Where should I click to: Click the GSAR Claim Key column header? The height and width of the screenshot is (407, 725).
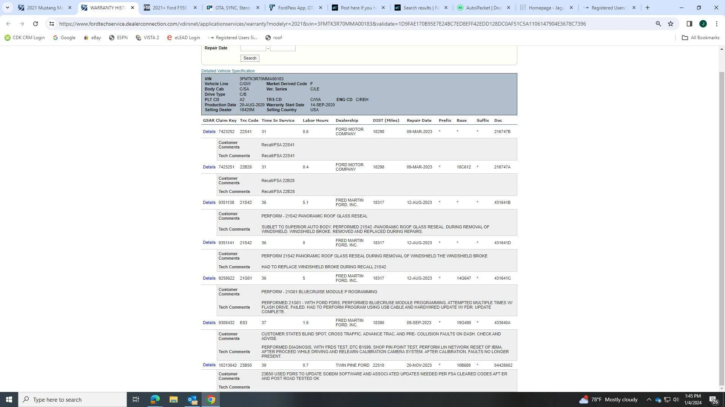pos(220,121)
